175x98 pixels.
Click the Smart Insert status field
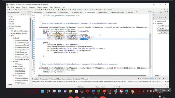pos(100,87)
